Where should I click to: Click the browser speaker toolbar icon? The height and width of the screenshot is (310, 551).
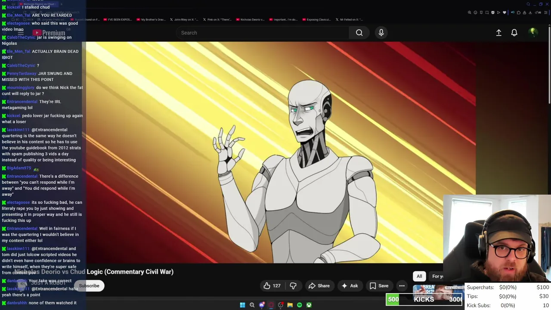513,12
